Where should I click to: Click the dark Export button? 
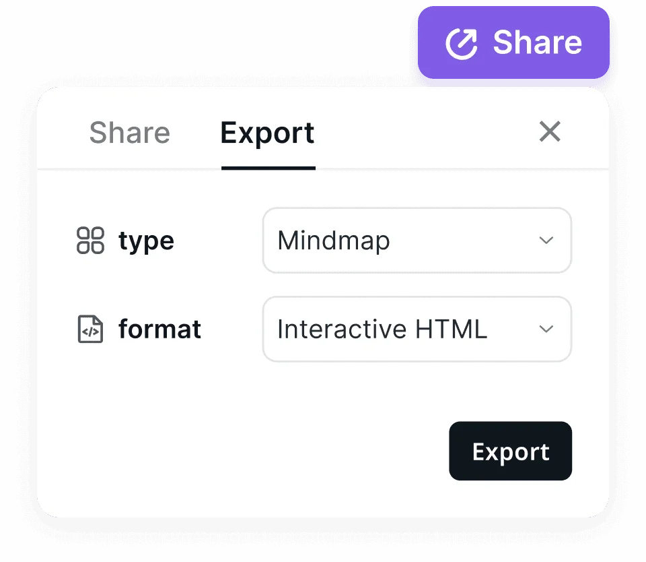510,451
